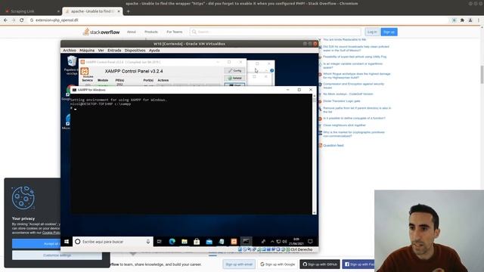Viewport: 484px width, 272px height.
Task: Open the Windows notification center icon
Action: click(310, 242)
